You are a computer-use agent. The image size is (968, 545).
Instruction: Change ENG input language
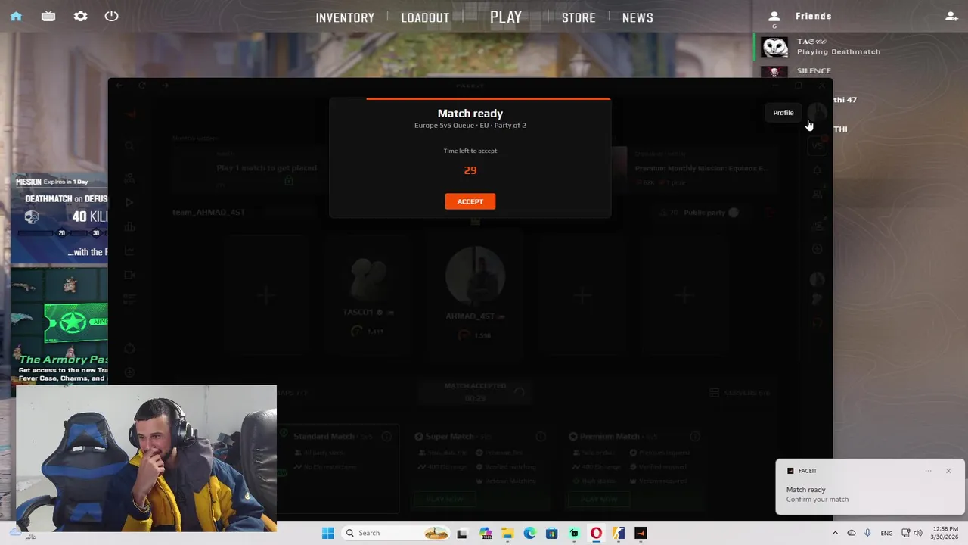click(886, 533)
